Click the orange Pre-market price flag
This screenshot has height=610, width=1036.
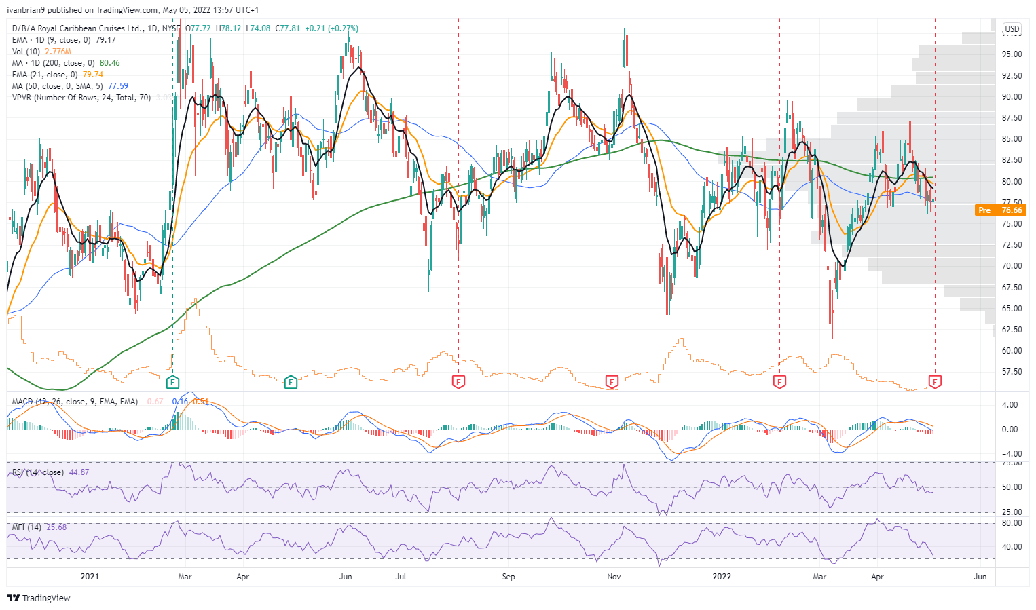[984, 210]
